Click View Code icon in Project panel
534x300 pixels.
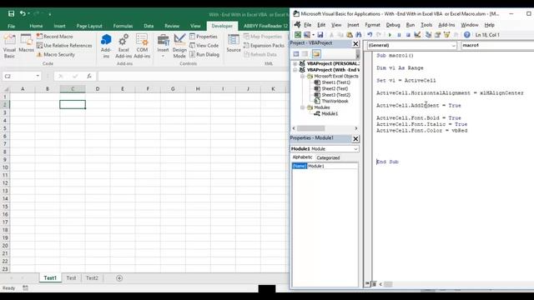[296, 54]
